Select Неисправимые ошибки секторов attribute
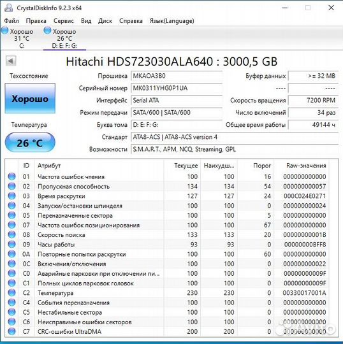 (85, 322)
